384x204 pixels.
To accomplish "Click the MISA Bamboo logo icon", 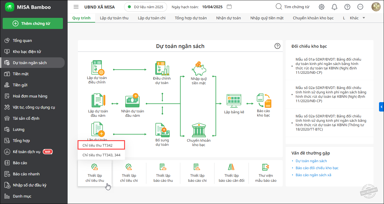I will [9, 7].
